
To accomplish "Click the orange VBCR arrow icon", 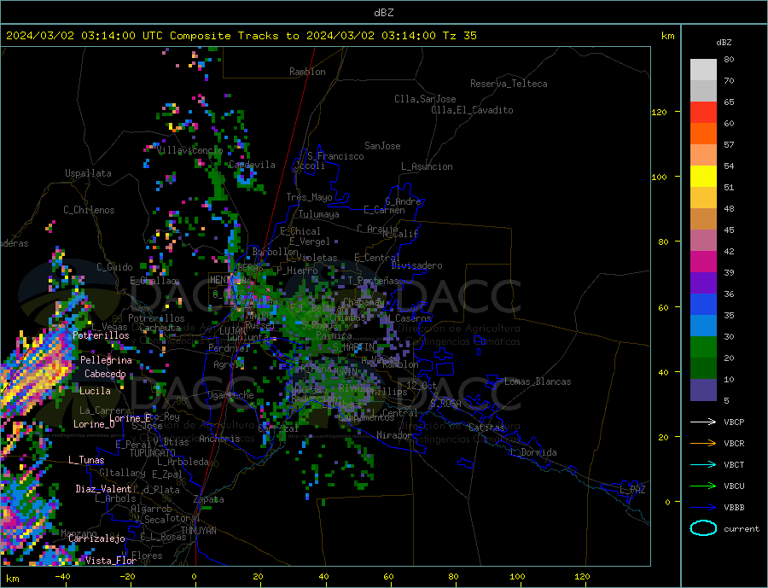I will point(703,444).
